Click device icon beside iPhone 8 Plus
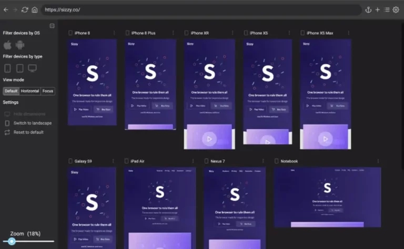This screenshot has width=404, height=249. (127, 33)
